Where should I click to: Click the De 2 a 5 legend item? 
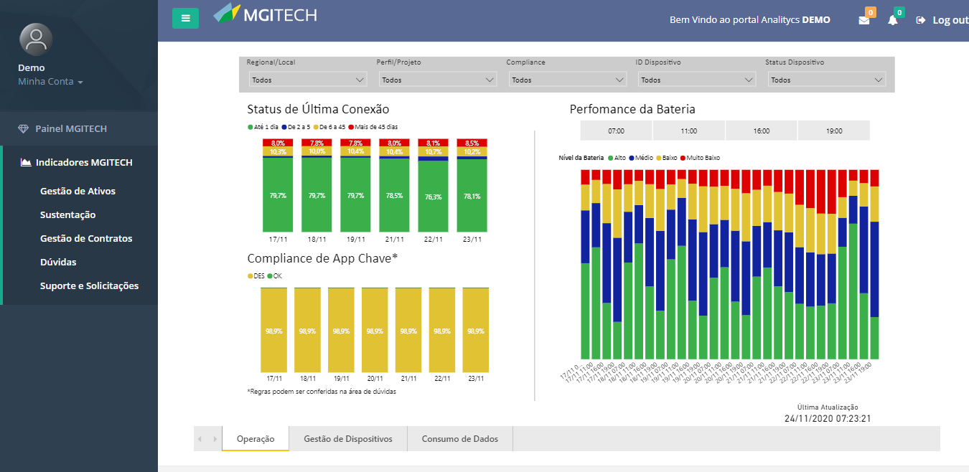(x=295, y=127)
